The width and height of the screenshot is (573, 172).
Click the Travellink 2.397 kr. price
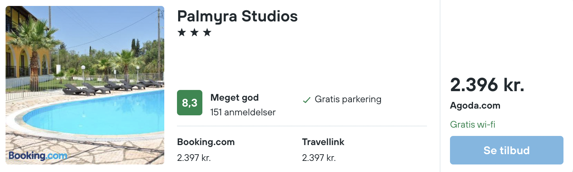319,158
